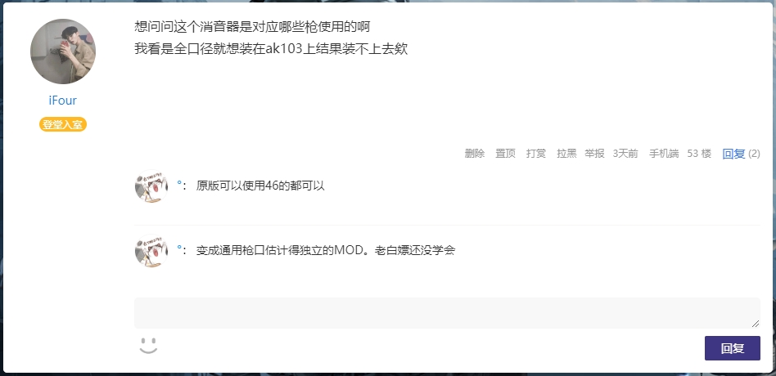Click iFour's round profile avatar
Viewport: 776px width, 376px height.
pos(63,51)
